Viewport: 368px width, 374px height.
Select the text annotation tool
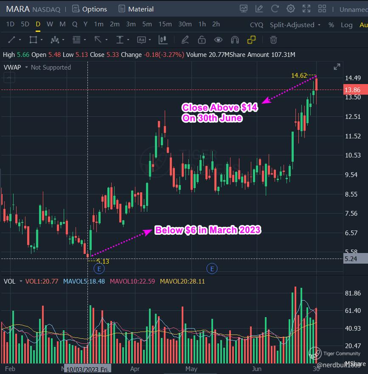point(141,39)
